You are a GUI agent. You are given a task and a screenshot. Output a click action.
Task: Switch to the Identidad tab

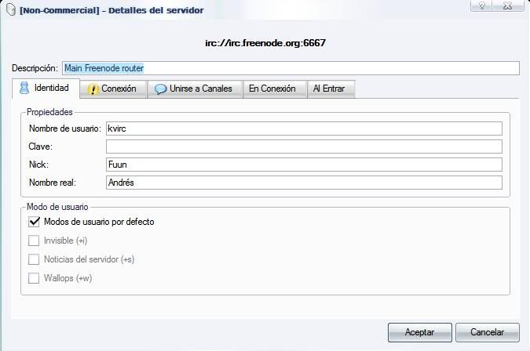(x=46, y=89)
